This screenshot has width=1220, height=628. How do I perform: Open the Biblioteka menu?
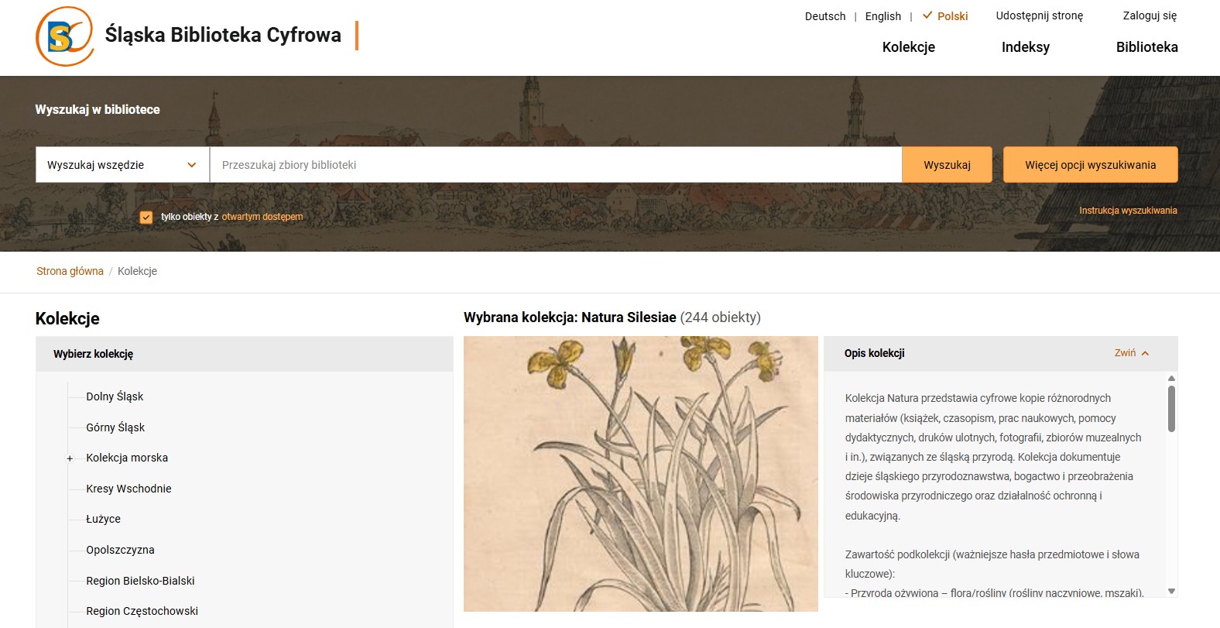pos(1147,47)
